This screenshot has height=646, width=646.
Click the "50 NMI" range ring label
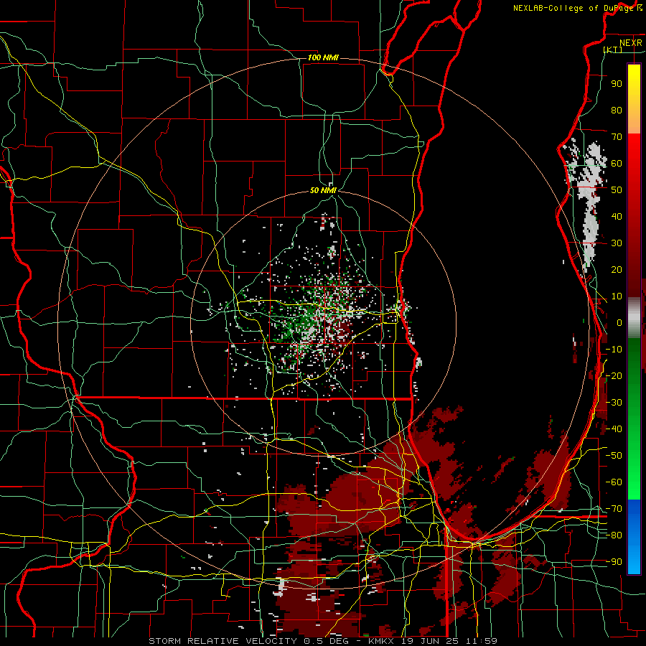323,190
